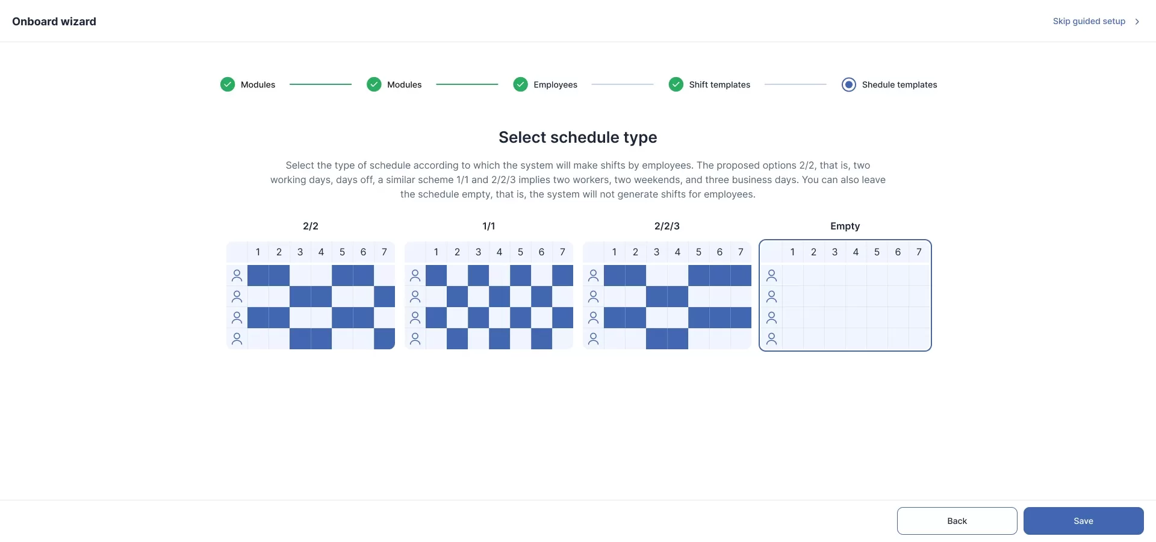1156x542 pixels.
Task: Click day 1 filled cell in 2/2 first row
Action: pos(258,276)
